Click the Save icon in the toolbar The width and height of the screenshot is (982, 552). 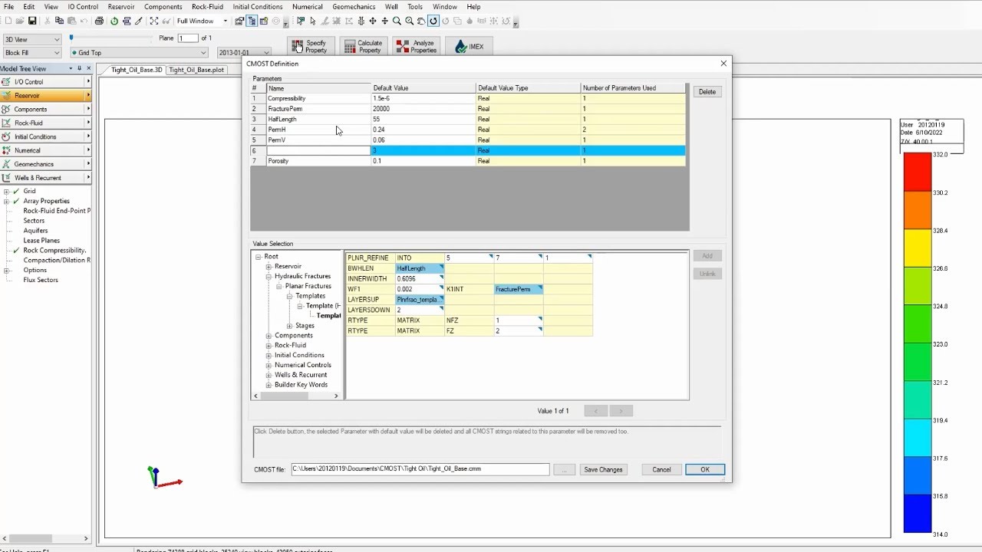coord(32,21)
